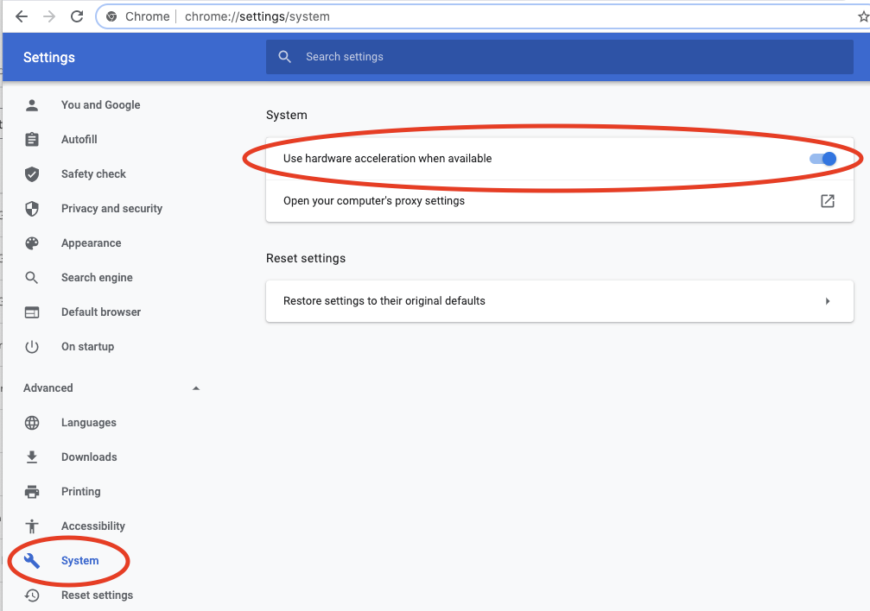Click the Reset settings history icon

pyautogui.click(x=32, y=595)
